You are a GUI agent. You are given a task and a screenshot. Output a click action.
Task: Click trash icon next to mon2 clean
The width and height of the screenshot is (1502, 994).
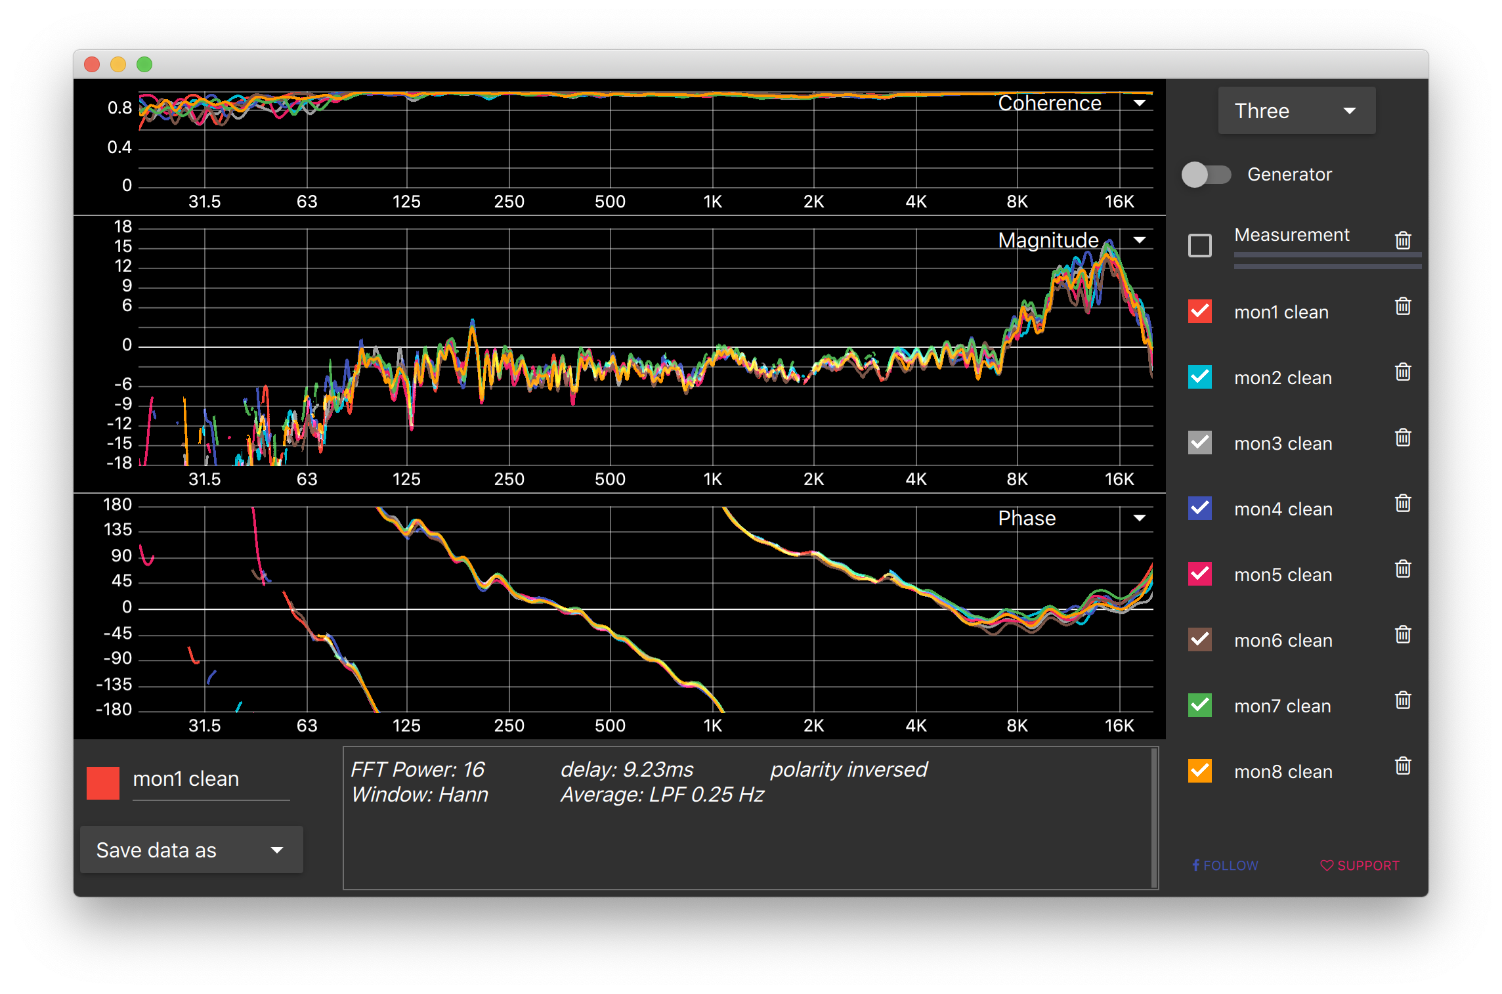pos(1403,372)
